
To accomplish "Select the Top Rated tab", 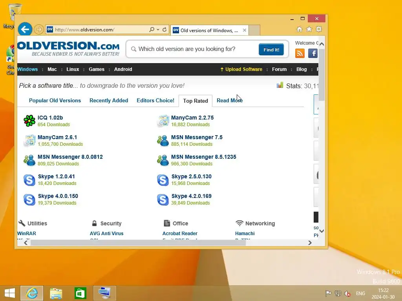I will 196,101.
